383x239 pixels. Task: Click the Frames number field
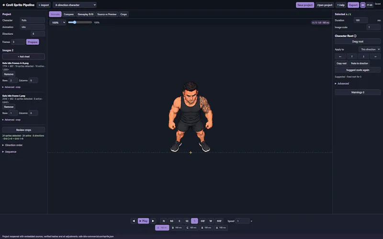pyautogui.click(x=18, y=42)
